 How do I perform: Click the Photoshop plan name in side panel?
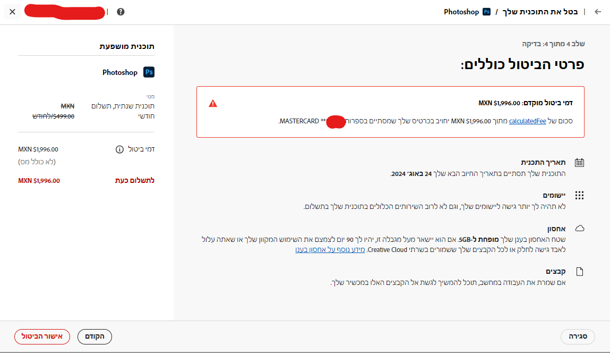120,72
